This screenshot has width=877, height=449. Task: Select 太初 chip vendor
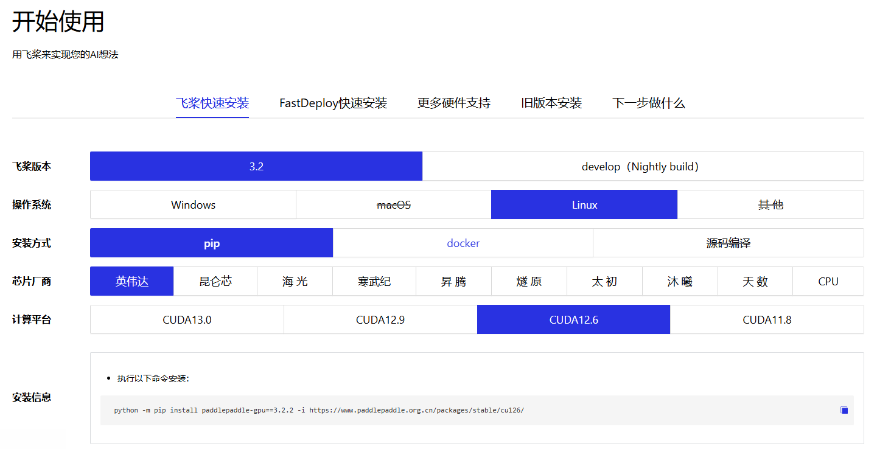pos(605,281)
